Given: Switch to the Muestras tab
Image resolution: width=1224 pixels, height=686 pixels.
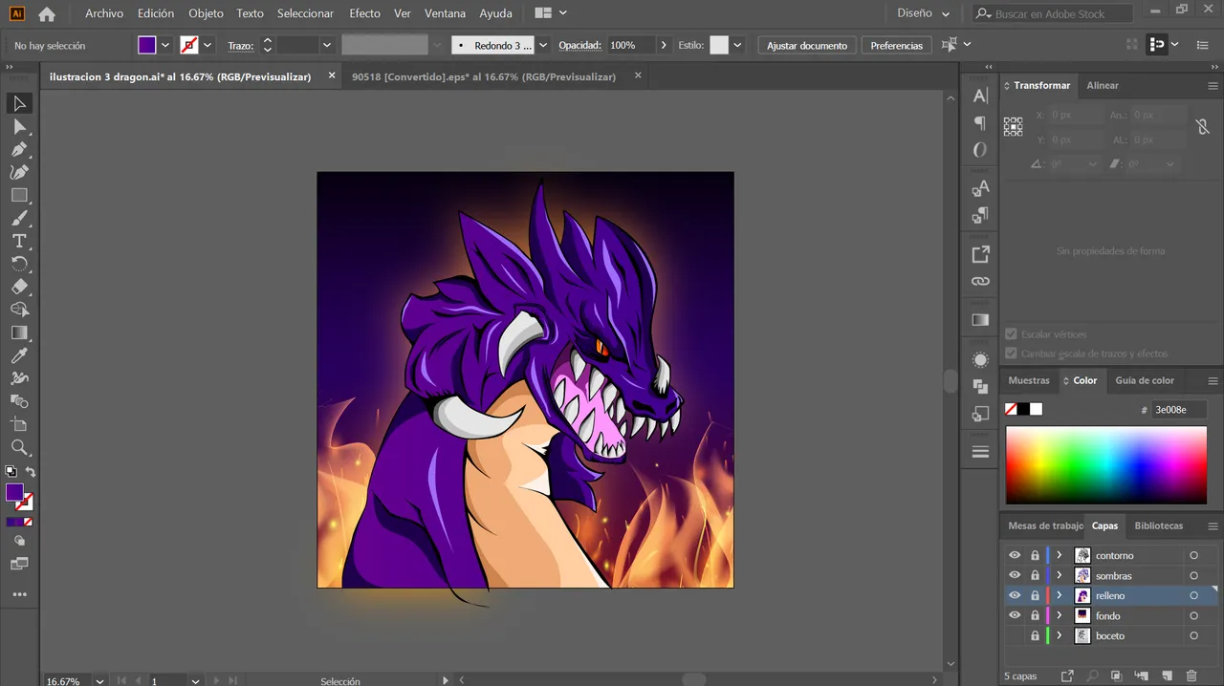Looking at the screenshot, I should tap(1029, 380).
